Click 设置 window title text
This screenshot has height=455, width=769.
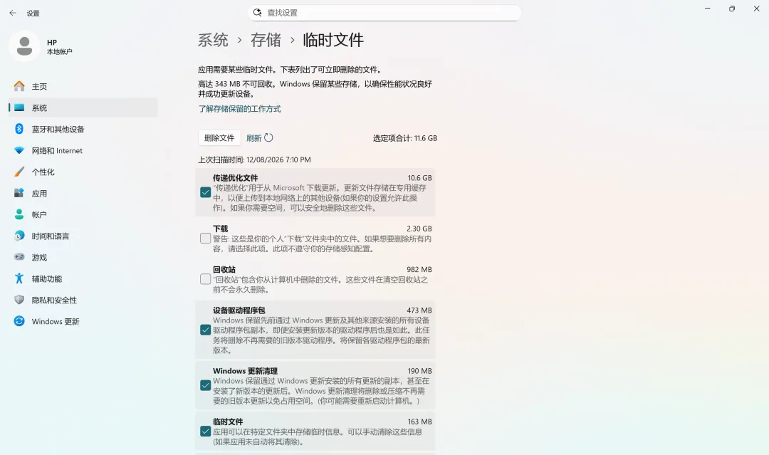point(33,14)
